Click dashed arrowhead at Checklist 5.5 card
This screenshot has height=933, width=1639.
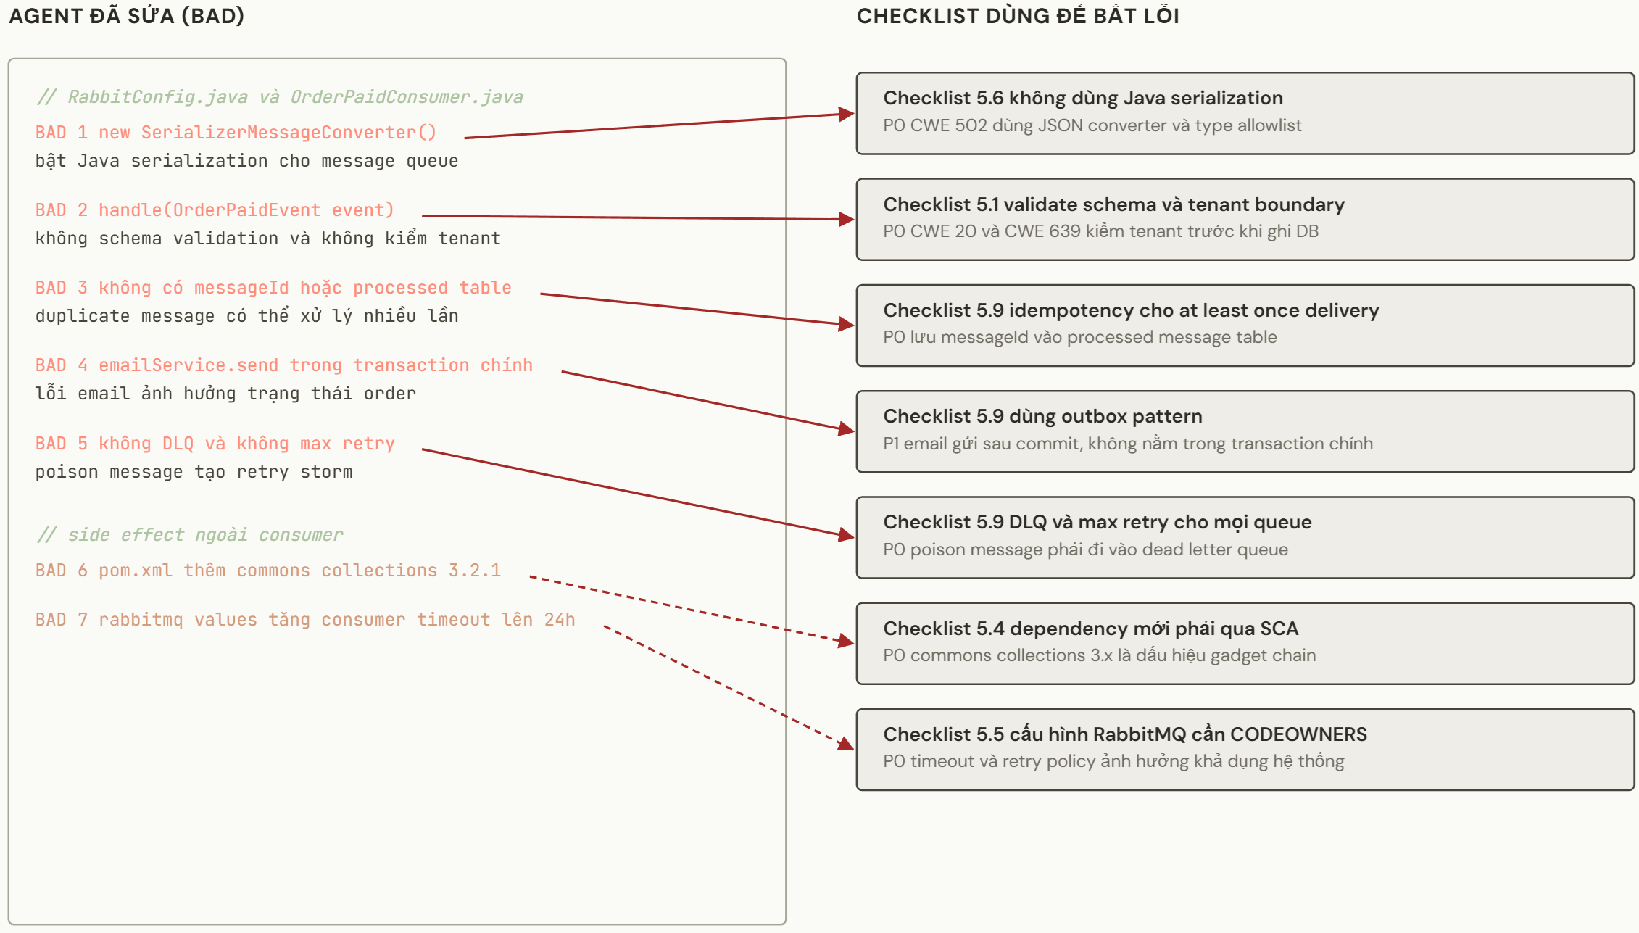846,743
